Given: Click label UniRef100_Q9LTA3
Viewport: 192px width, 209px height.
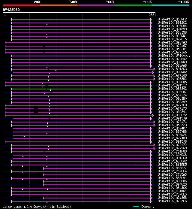Looking at the screenshot, I should tap(172, 43).
